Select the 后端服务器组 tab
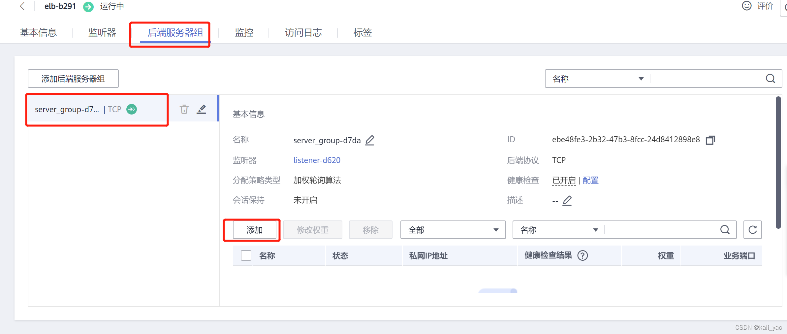Image resolution: width=787 pixels, height=334 pixels. tap(175, 32)
